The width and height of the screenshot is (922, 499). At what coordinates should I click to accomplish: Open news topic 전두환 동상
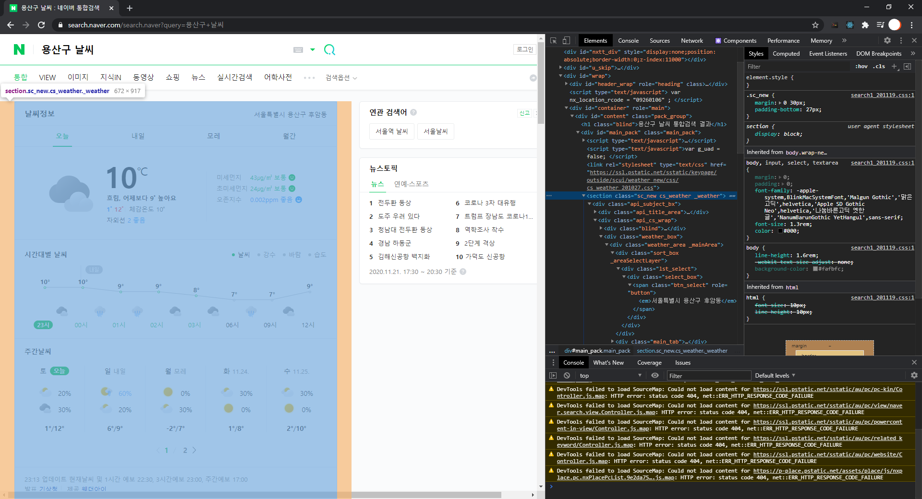click(x=394, y=203)
